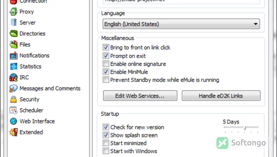Select the Scheduler settings label

coord(31,110)
